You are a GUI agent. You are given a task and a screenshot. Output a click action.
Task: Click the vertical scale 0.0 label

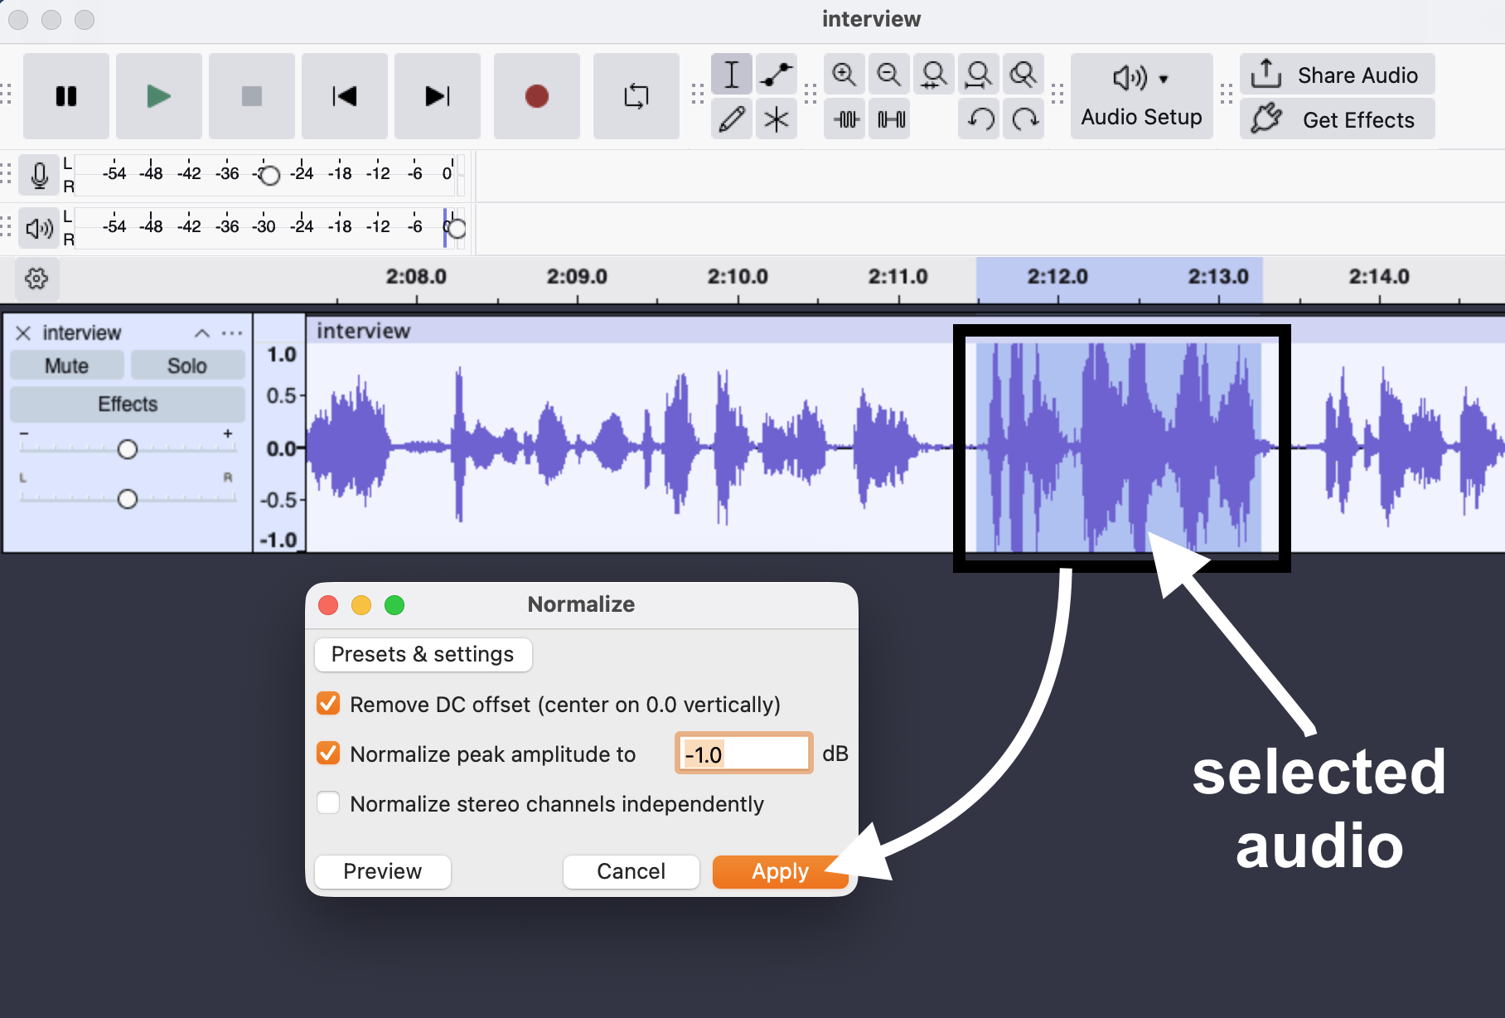281,448
